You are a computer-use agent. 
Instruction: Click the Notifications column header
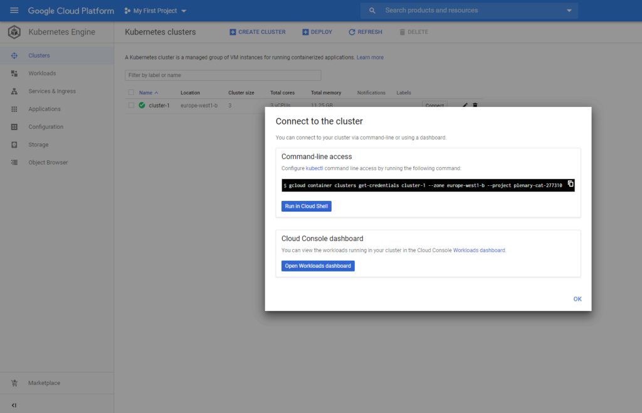click(x=371, y=93)
